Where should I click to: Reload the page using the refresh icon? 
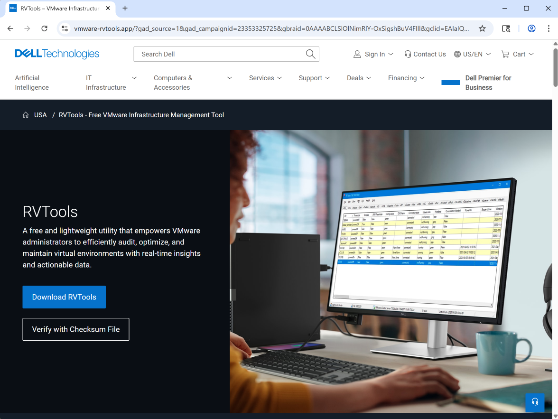click(x=44, y=28)
